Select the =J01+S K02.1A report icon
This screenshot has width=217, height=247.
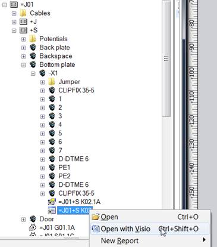52,202
